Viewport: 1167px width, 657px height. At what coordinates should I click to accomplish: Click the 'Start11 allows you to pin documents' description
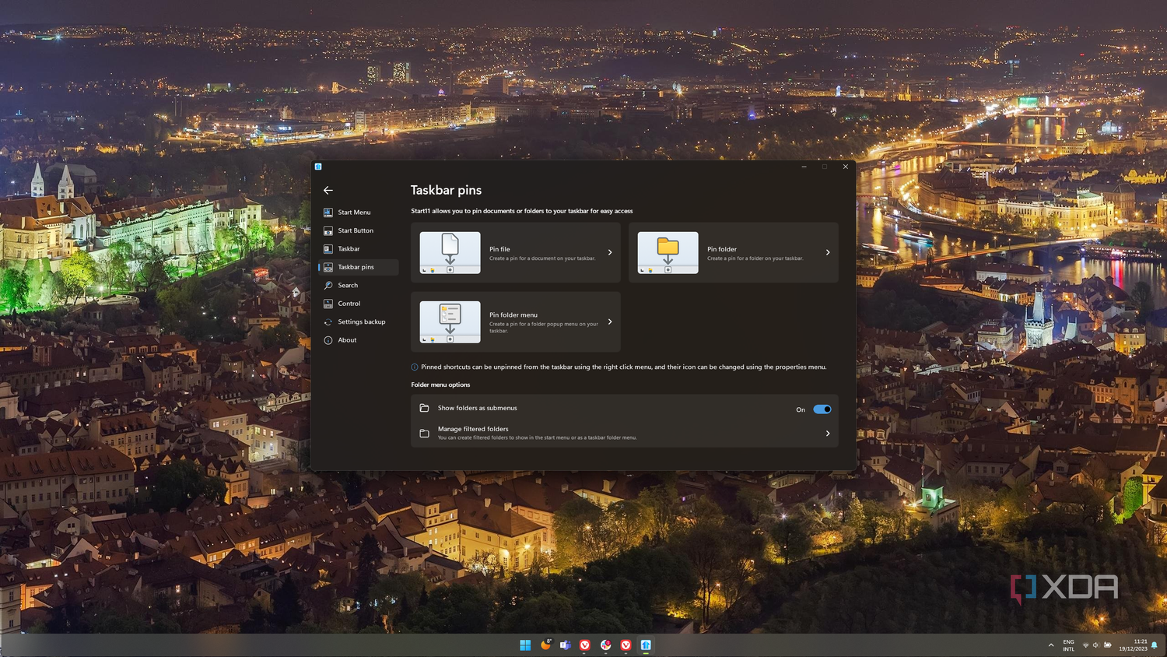pos(522,211)
